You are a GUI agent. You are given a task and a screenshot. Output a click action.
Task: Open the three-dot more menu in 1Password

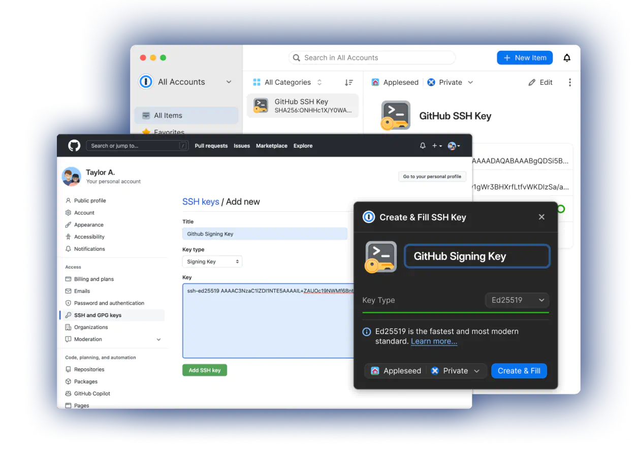tap(570, 82)
